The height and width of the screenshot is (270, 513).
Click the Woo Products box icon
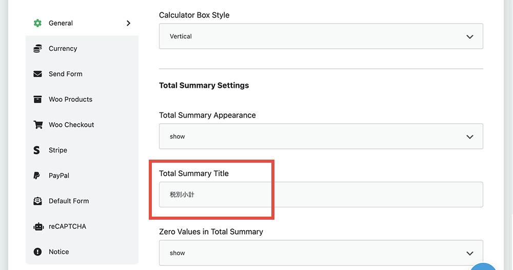click(x=37, y=99)
